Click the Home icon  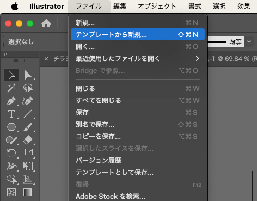[46, 23]
